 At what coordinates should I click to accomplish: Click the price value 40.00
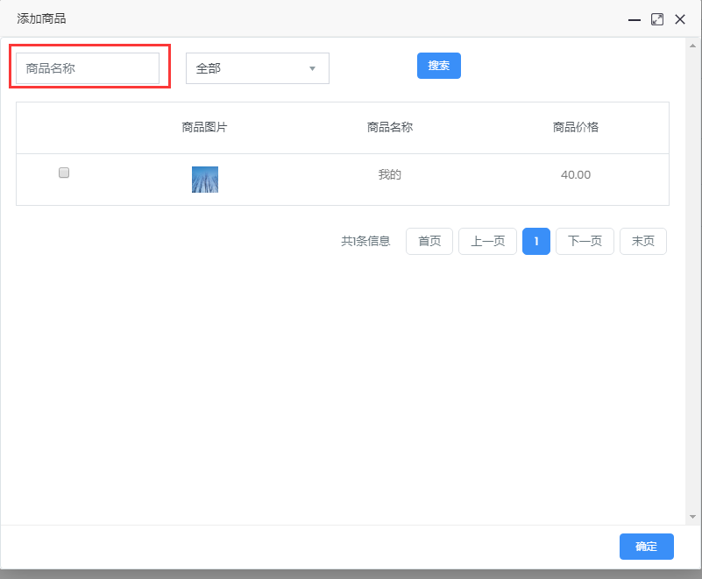click(x=576, y=175)
